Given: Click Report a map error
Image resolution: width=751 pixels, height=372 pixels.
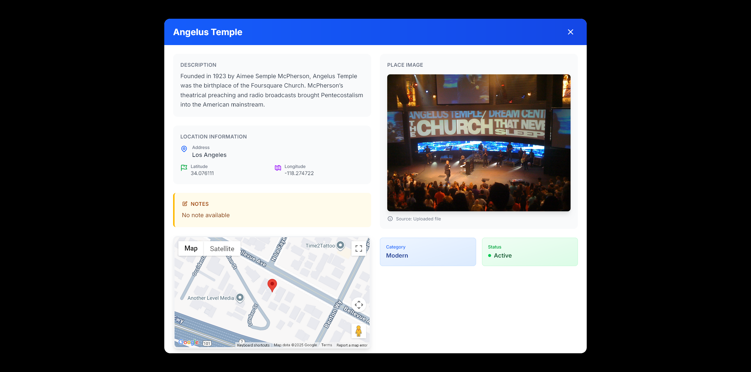Looking at the screenshot, I should [352, 345].
